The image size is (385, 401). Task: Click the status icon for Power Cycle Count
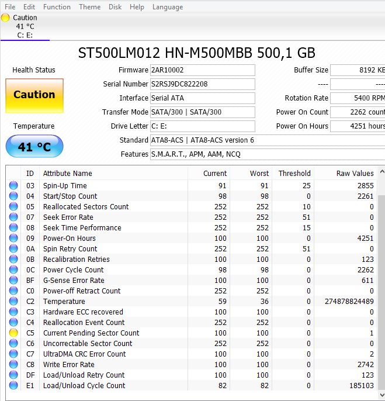(x=13, y=269)
